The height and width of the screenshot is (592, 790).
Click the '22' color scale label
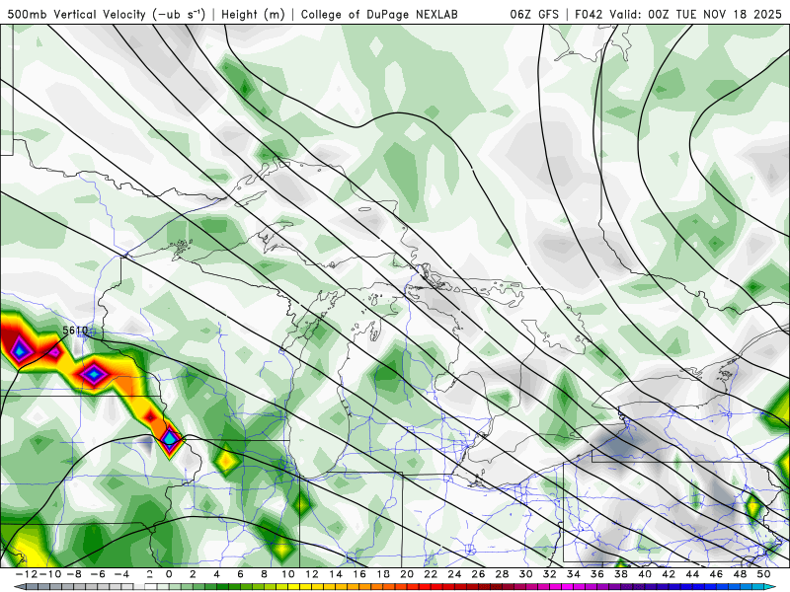click(431, 574)
